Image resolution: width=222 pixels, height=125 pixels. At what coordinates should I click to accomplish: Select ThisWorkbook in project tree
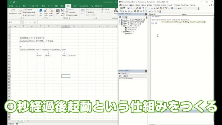[130, 30]
